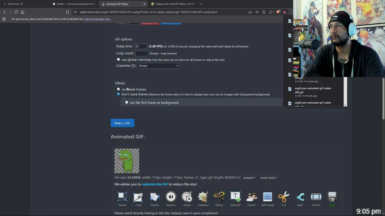Click the 'Animated GIF:' heading
Screen dimensions: 385x216
(x=128, y=136)
